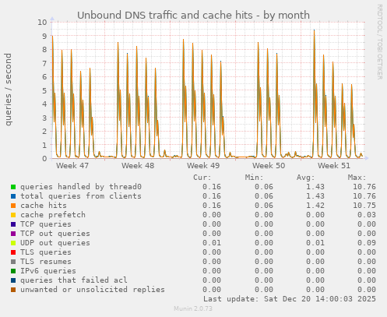Click the 'queries handled by thread0' label

click(x=81, y=187)
